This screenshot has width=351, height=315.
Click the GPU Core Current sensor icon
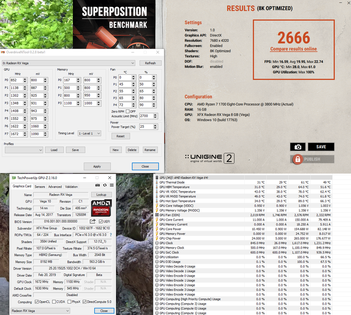click(x=157, y=220)
